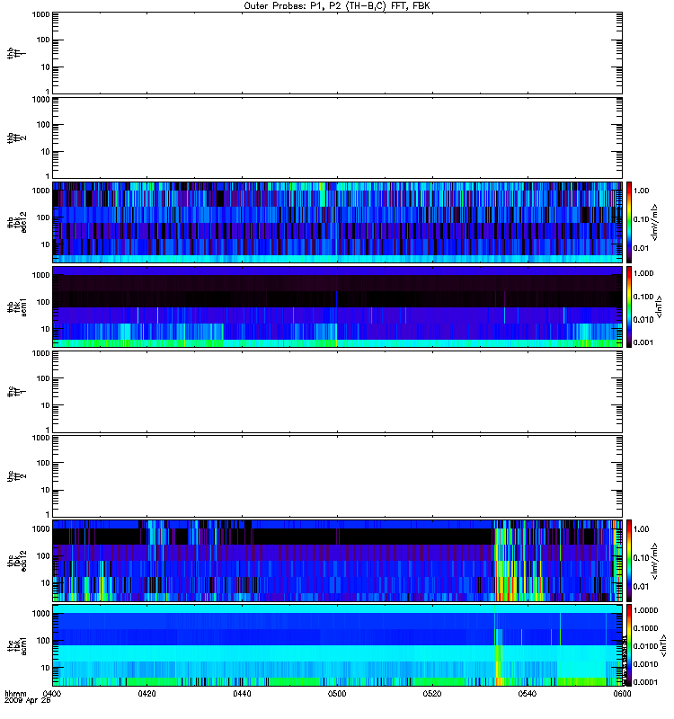Click the empty thc fff 2 plot panel

coord(337,476)
